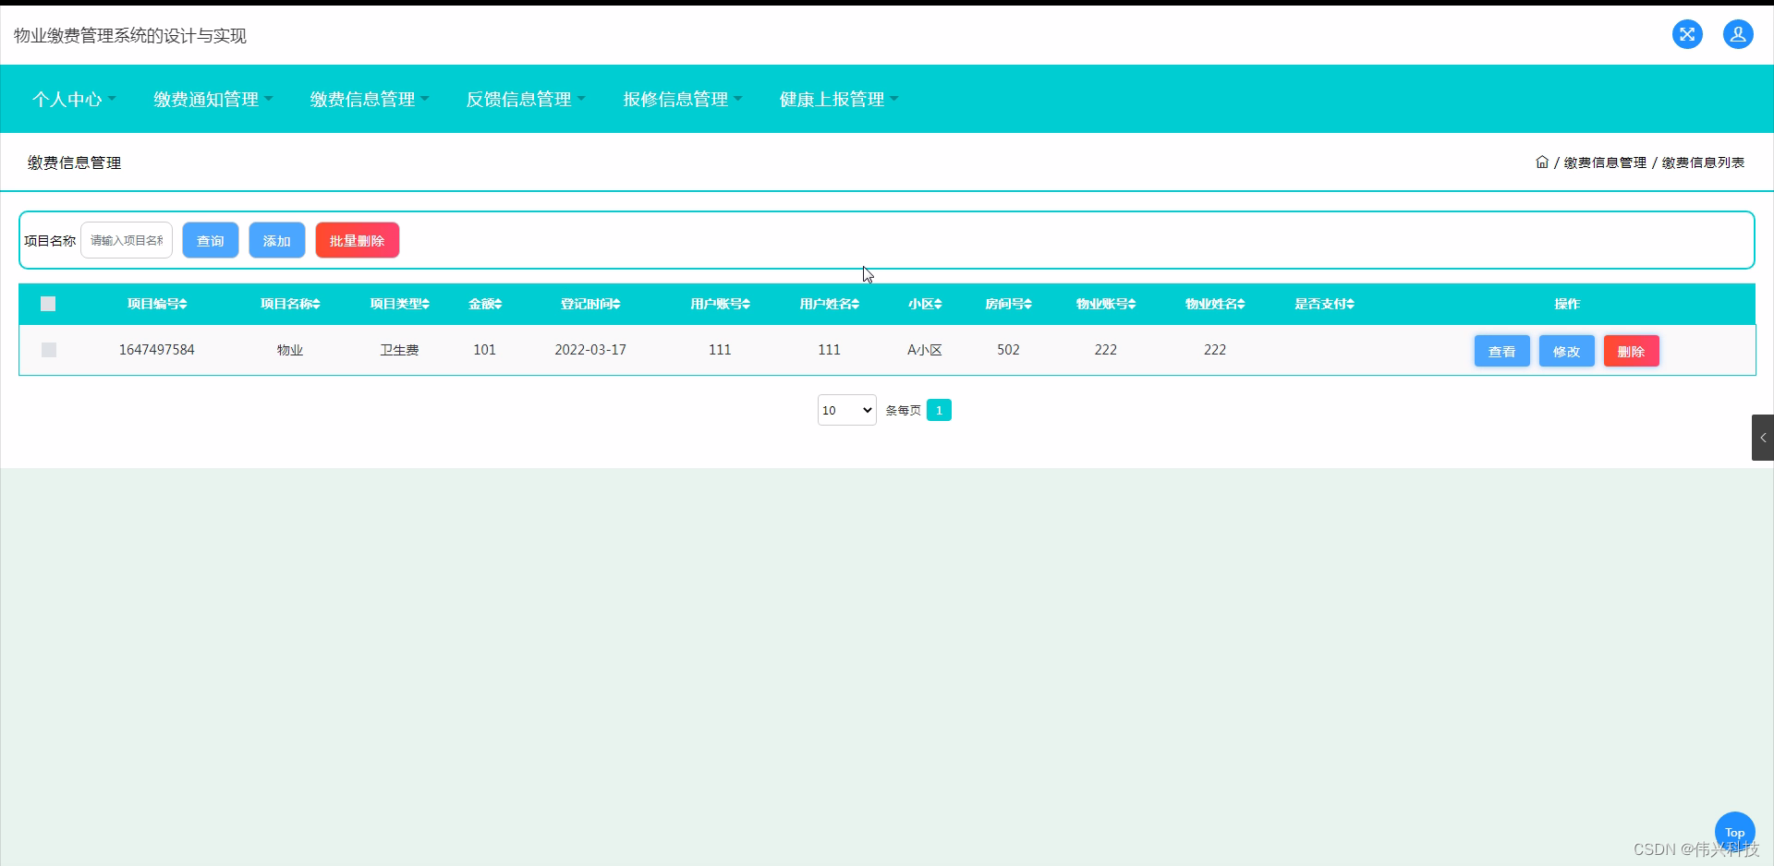Click the fullscreen expand icon in the header
Screen dimensions: 1774x866
1687,34
